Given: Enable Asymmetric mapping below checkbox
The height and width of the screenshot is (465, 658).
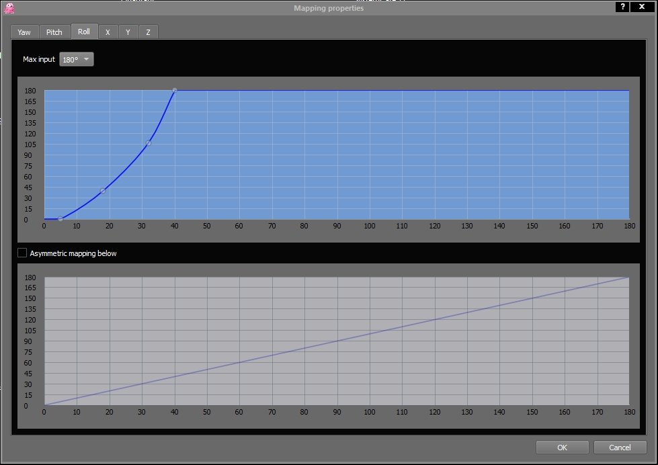Looking at the screenshot, I should 22,253.
